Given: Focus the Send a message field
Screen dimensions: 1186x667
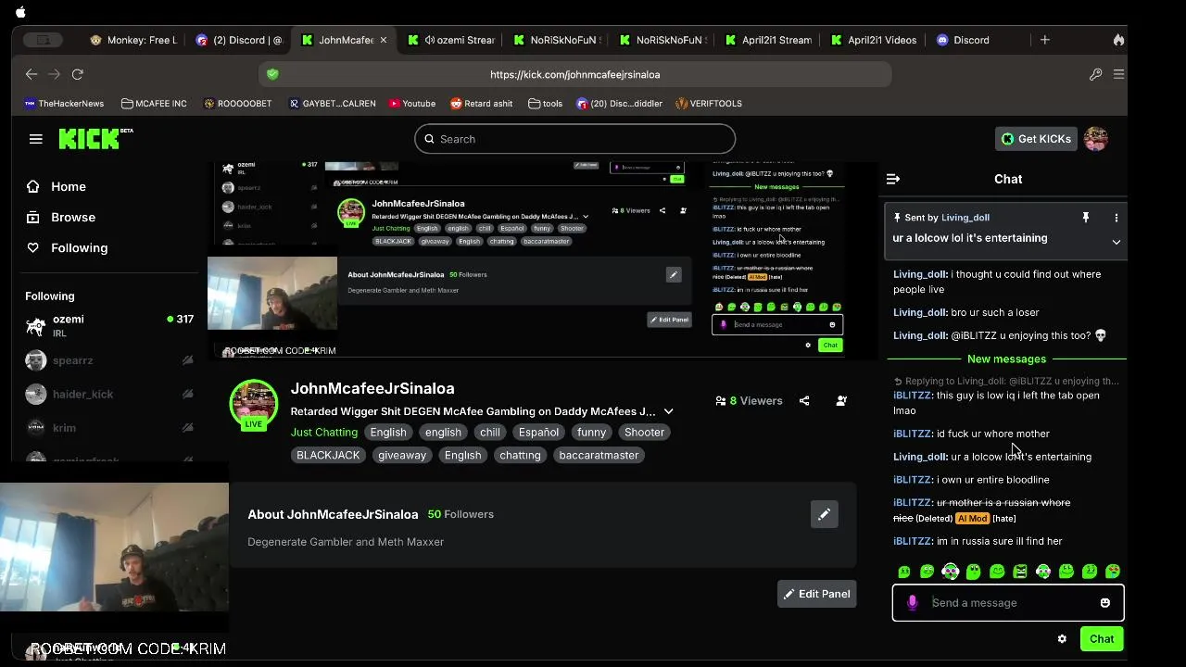Looking at the screenshot, I should click(x=1008, y=603).
